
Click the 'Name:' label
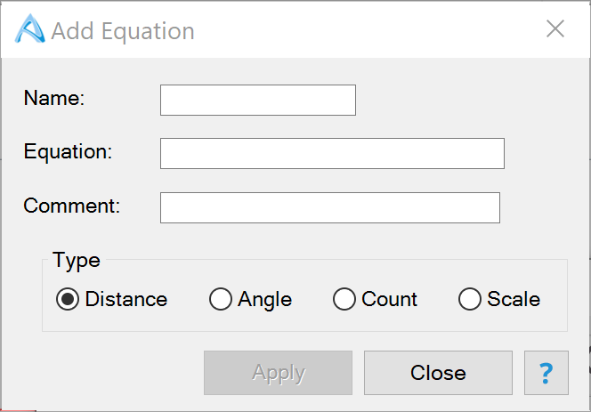point(53,99)
